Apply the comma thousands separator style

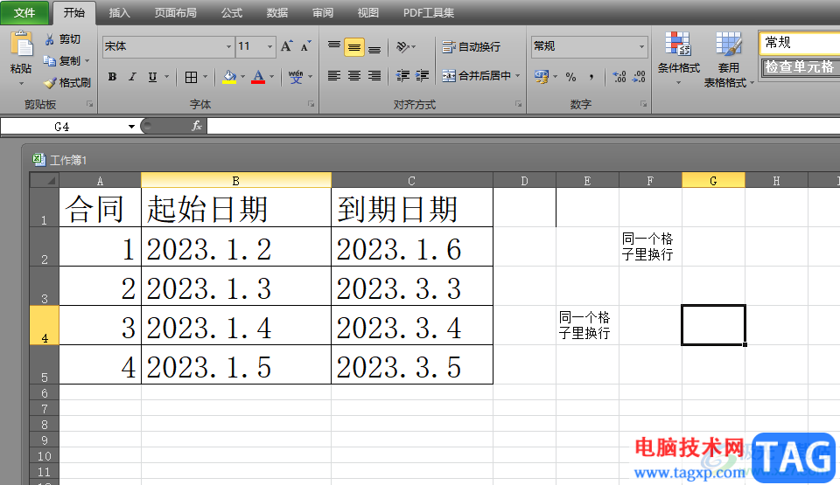point(591,77)
